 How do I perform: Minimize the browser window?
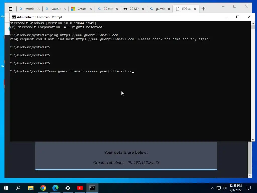(223, 6)
